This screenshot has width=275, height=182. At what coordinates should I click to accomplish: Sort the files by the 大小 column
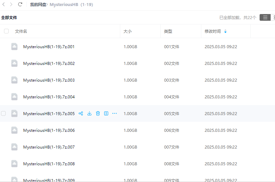click(128, 31)
